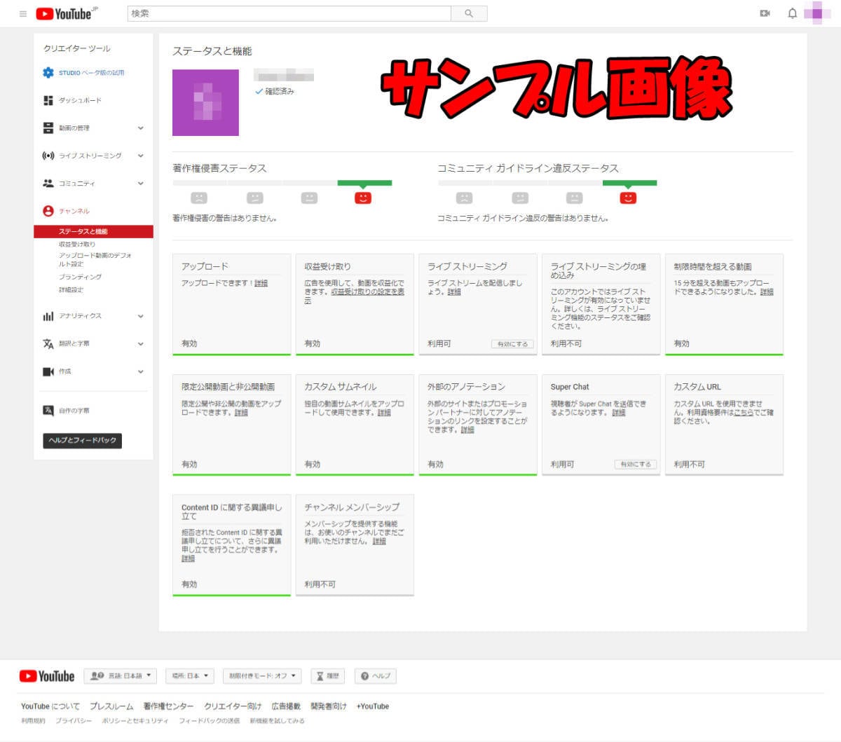Click the Studio beta gear icon
Image resolution: width=841 pixels, height=742 pixels.
pyautogui.click(x=48, y=73)
